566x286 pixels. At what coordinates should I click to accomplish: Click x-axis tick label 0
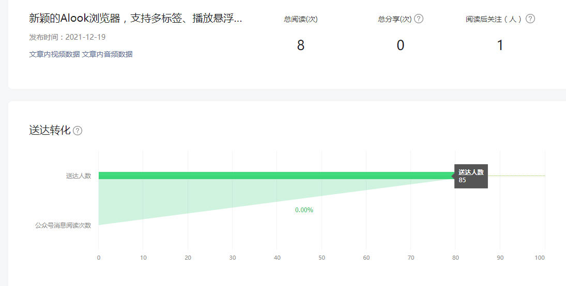coord(99,258)
